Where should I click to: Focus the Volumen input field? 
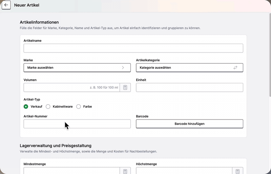(x=72, y=87)
